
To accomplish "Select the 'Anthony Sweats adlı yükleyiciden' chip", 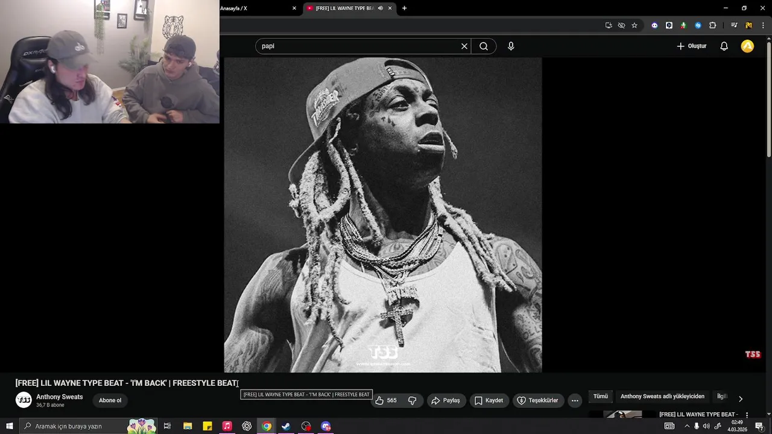I will [x=662, y=397].
